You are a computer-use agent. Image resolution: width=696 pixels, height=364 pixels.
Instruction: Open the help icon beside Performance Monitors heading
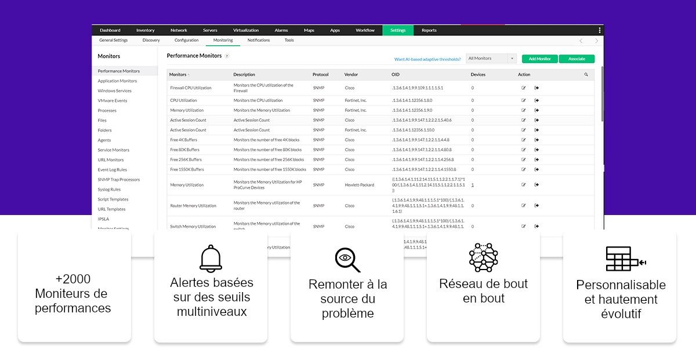226,56
